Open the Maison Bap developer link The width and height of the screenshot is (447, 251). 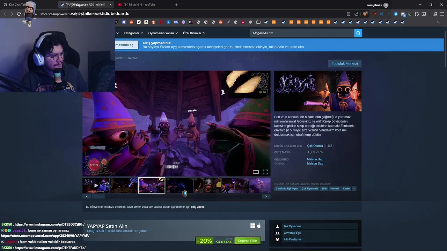point(315,159)
